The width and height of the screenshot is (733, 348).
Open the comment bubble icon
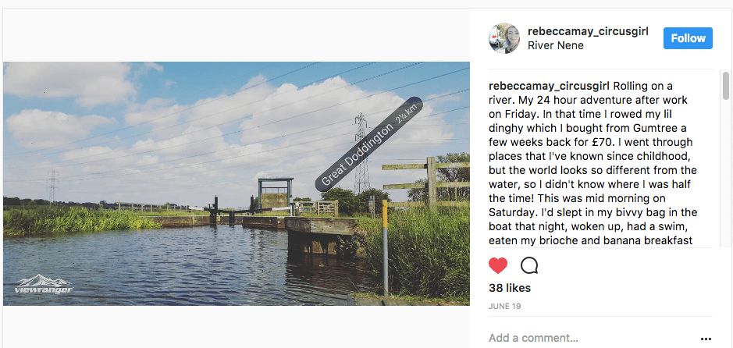tap(529, 265)
